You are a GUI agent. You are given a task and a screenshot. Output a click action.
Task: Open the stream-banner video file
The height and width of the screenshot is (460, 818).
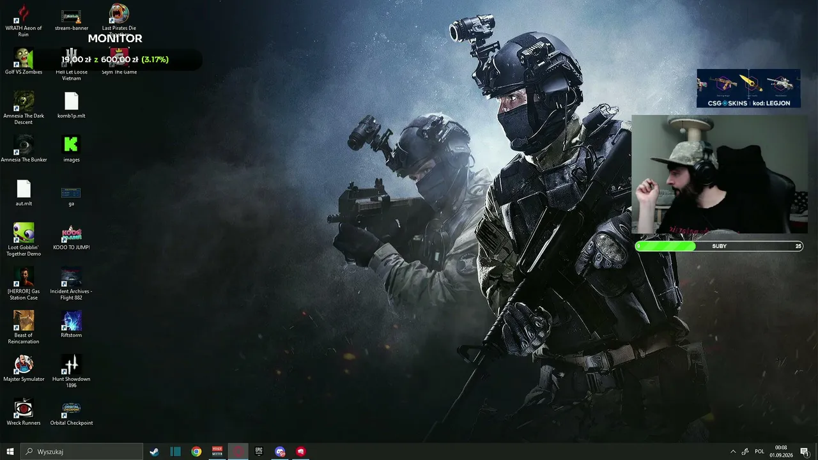click(x=71, y=20)
